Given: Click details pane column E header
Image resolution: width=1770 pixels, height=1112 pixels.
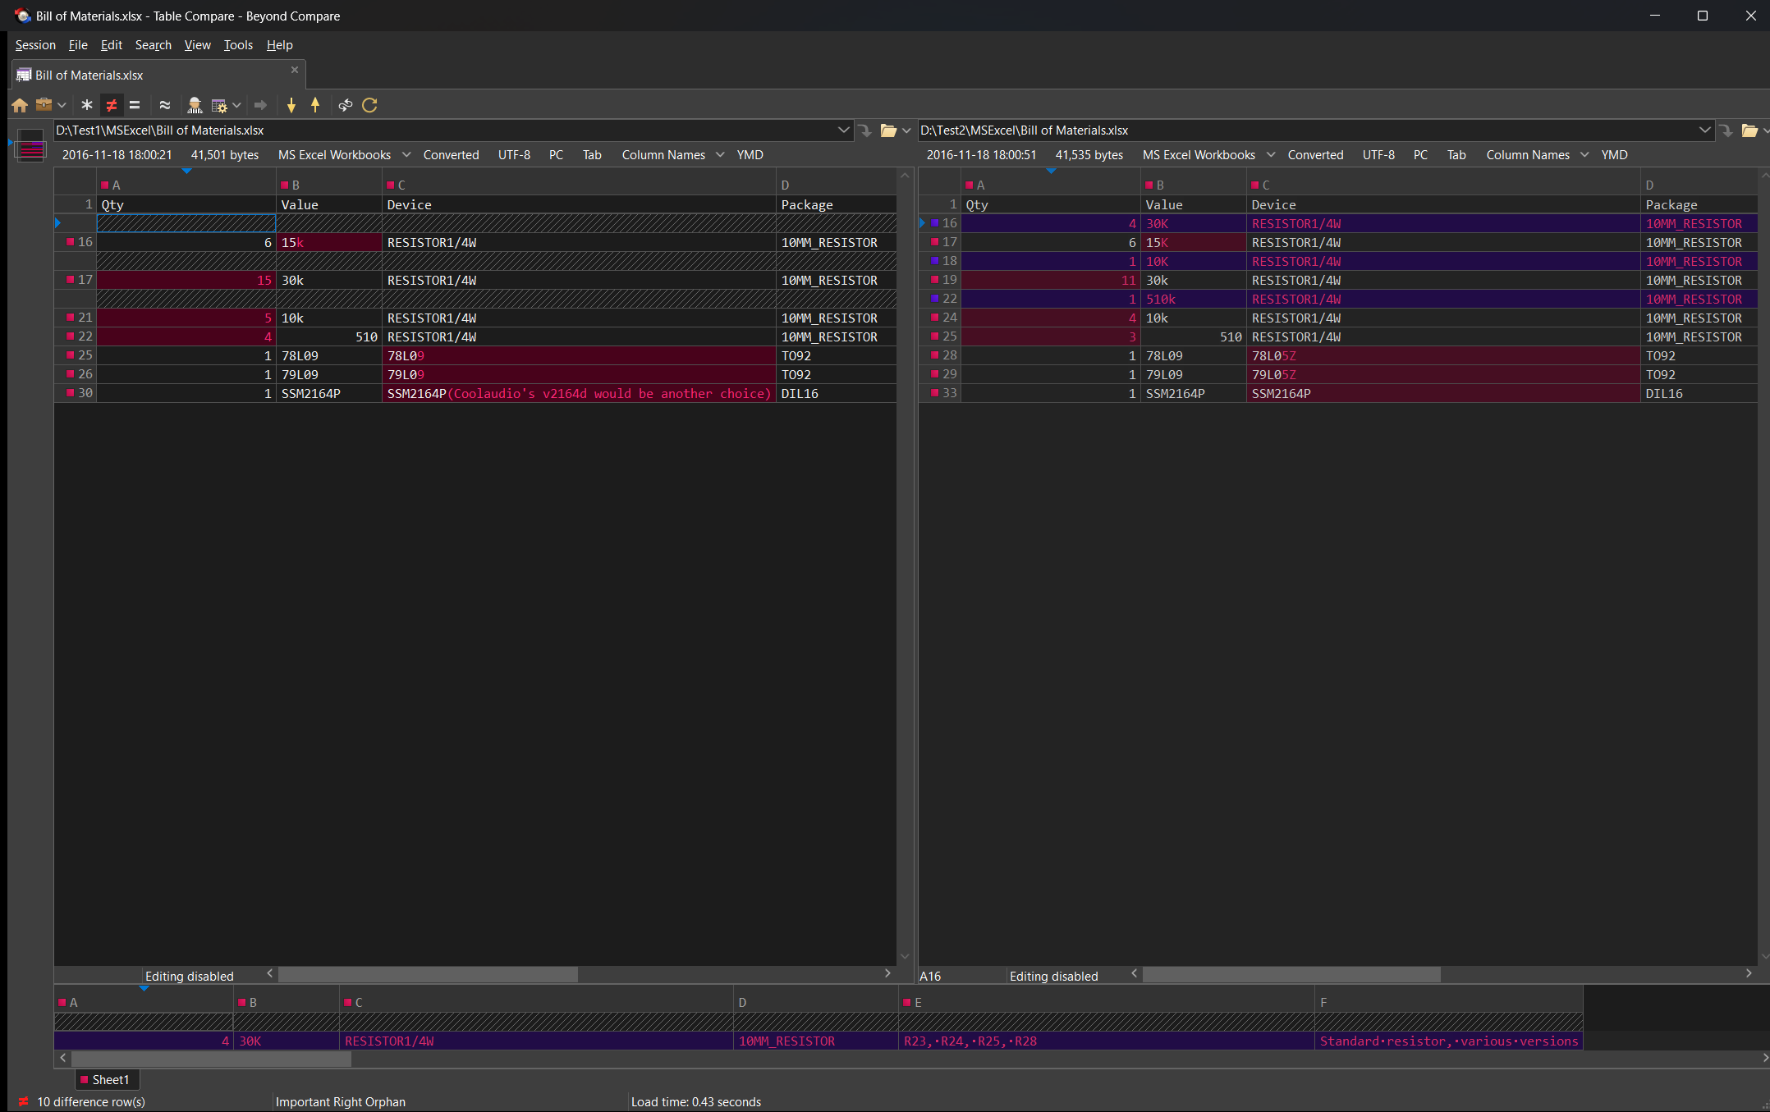Looking at the screenshot, I should click(x=1107, y=1002).
